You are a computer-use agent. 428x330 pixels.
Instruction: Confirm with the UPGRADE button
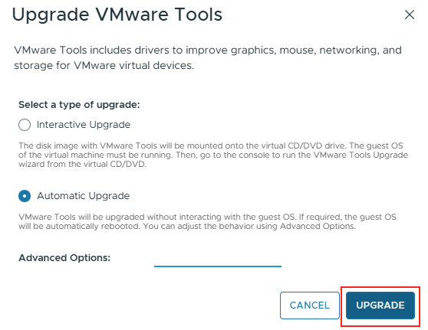point(380,305)
